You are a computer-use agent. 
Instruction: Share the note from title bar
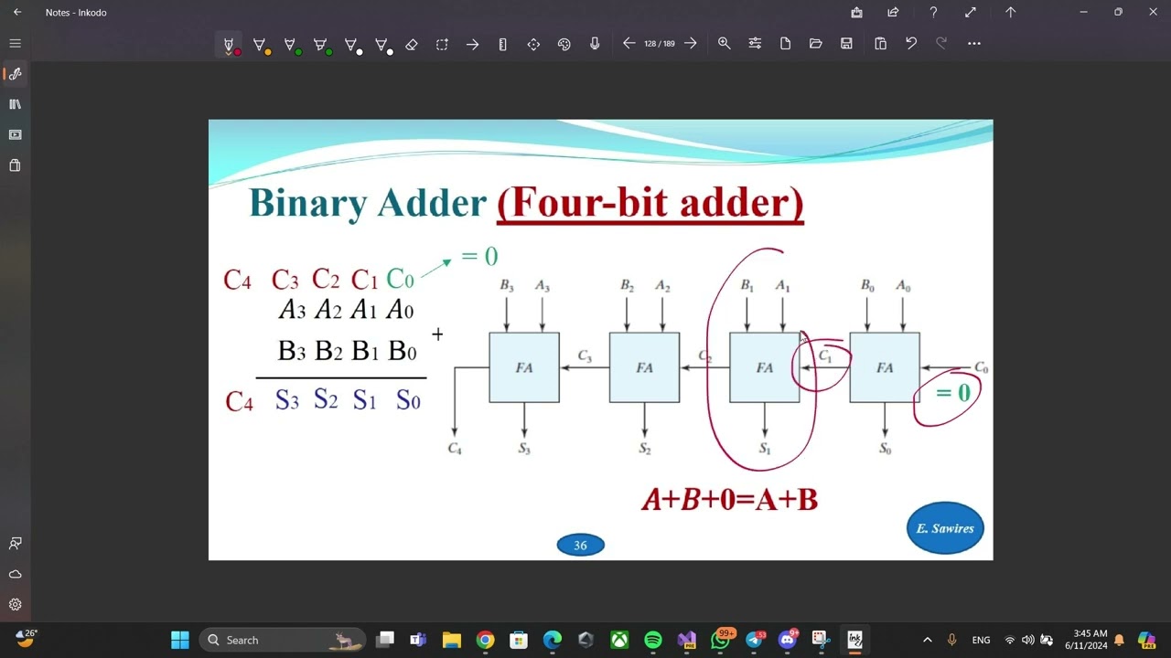coord(893,12)
